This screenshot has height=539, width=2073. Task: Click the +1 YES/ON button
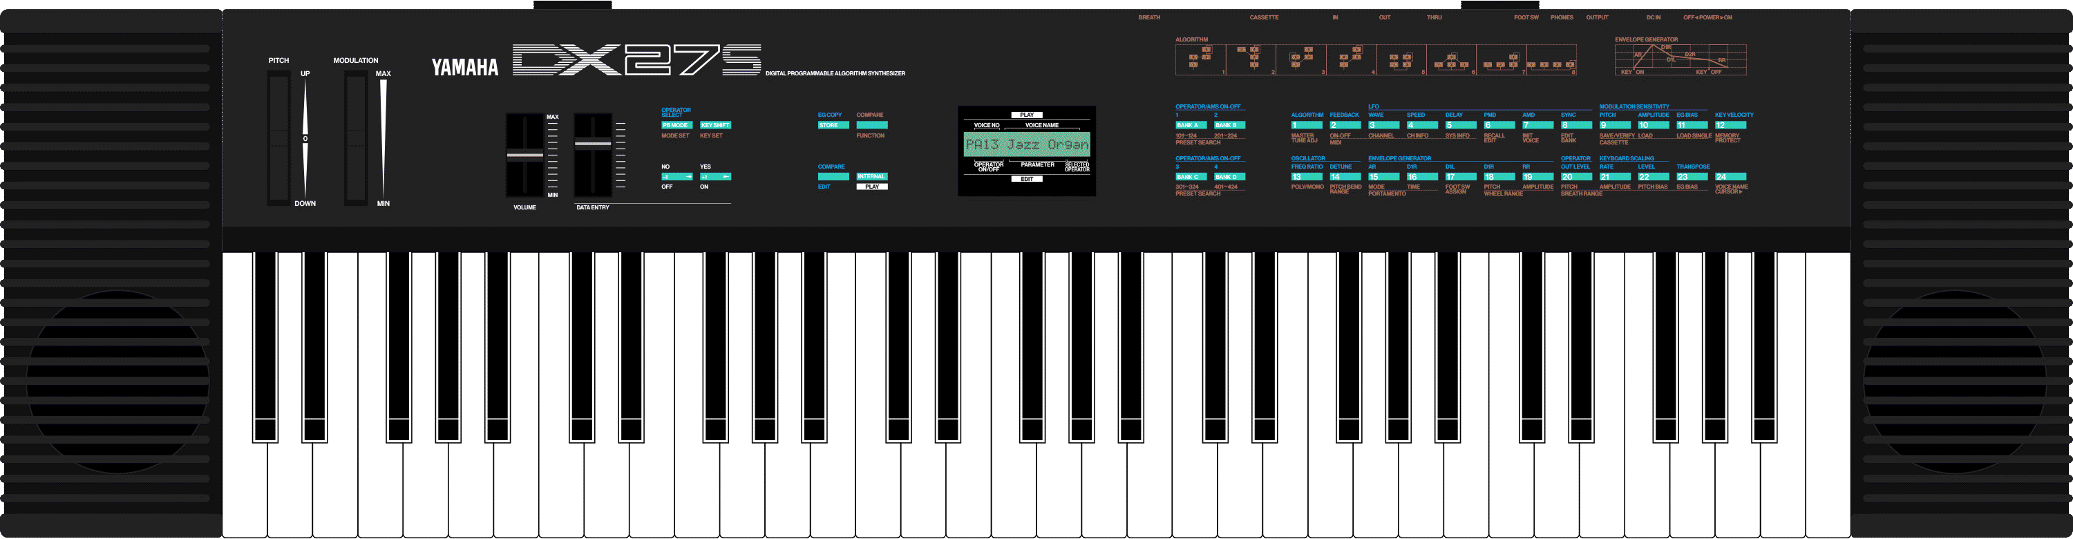tap(715, 177)
